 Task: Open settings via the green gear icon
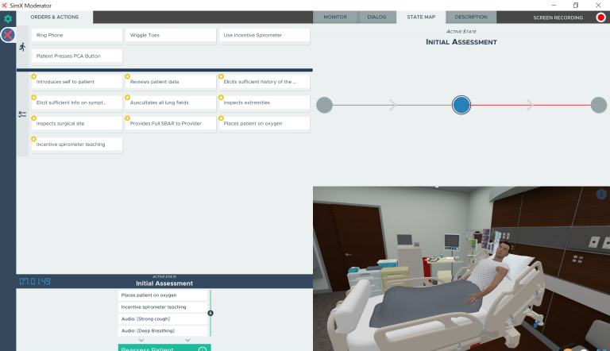click(8, 18)
